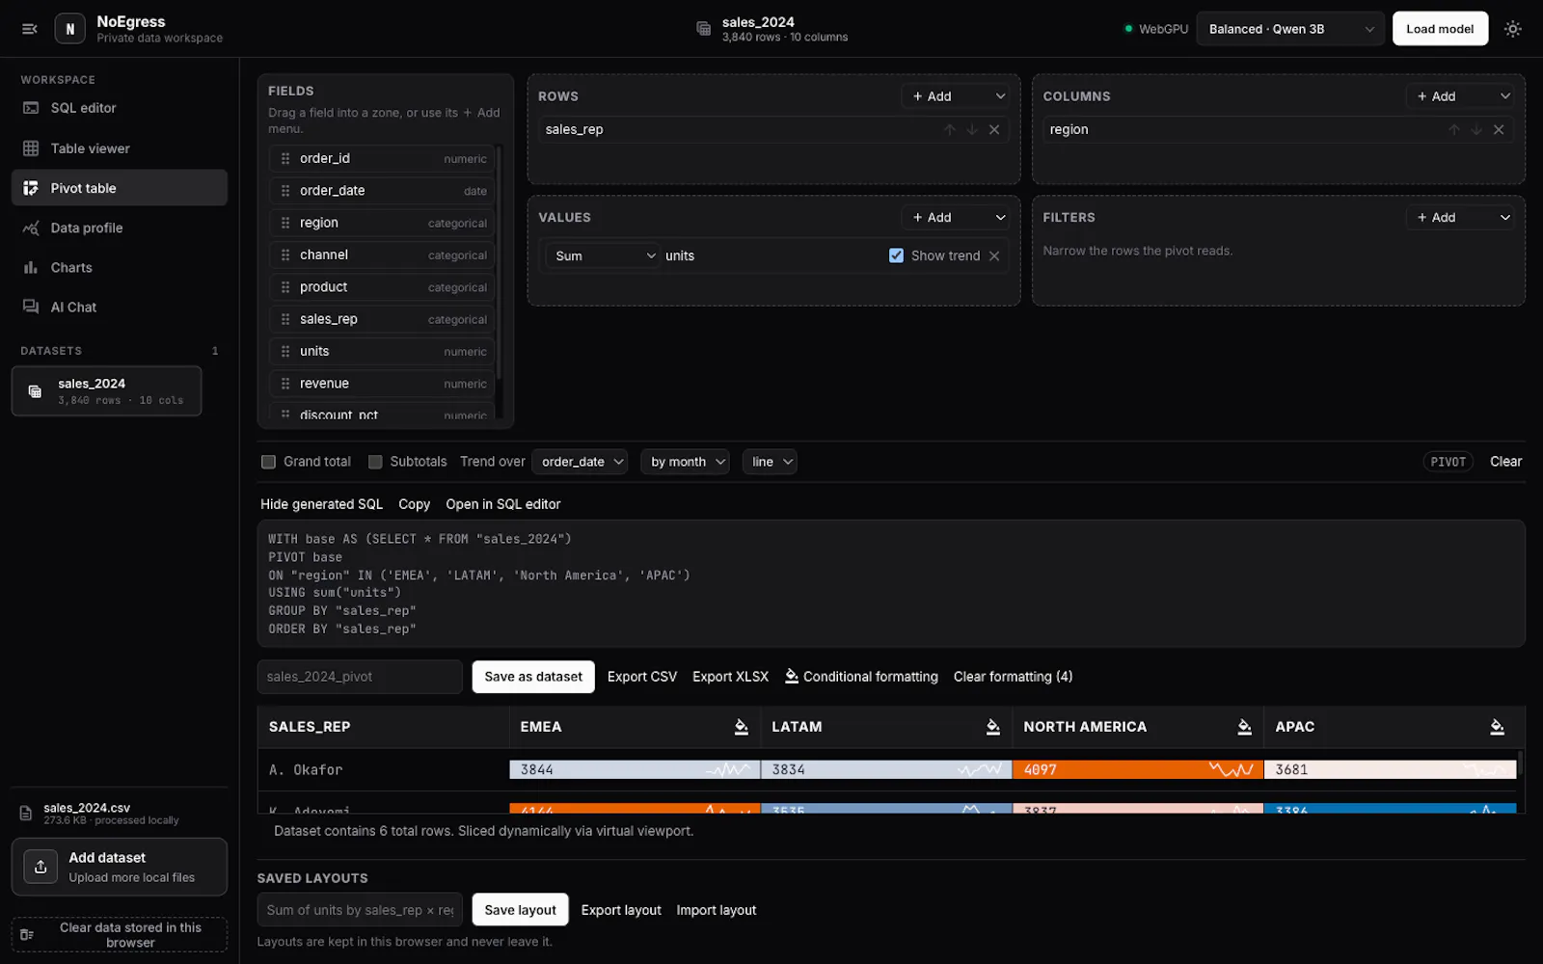
Task: Select the Pivot table workspace
Action: click(120, 188)
